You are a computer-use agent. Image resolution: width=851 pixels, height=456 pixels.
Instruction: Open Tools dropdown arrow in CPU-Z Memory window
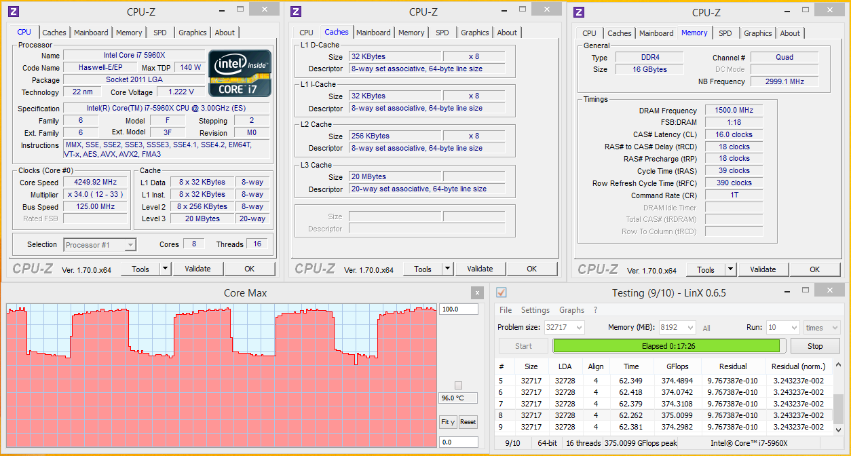pos(730,269)
